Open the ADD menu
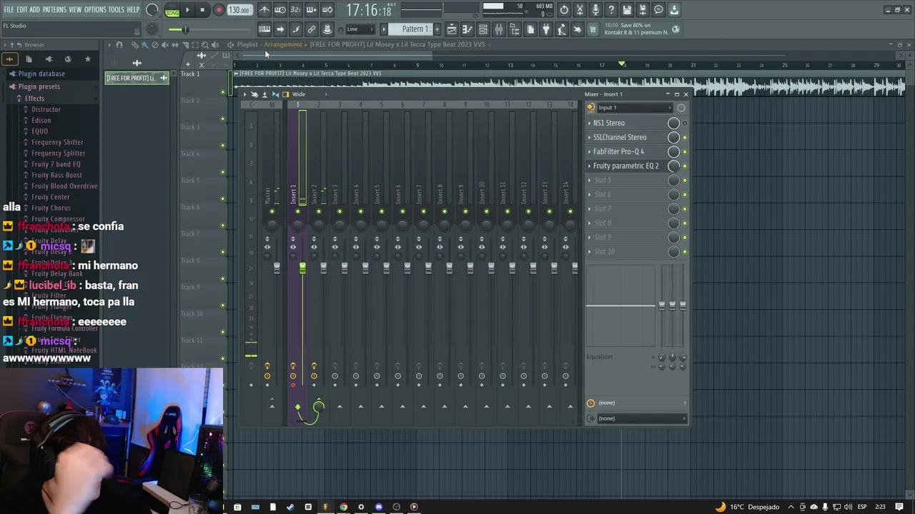Viewport: 915px width, 514px height. [x=34, y=10]
